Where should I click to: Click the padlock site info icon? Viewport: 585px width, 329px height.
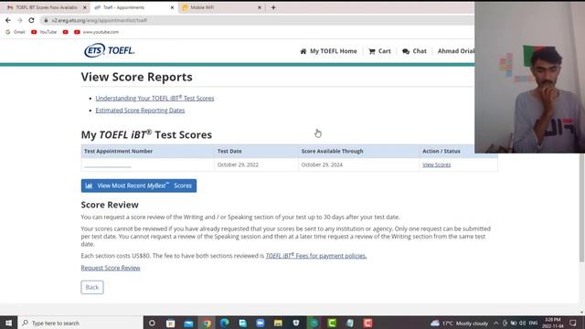click(46, 20)
